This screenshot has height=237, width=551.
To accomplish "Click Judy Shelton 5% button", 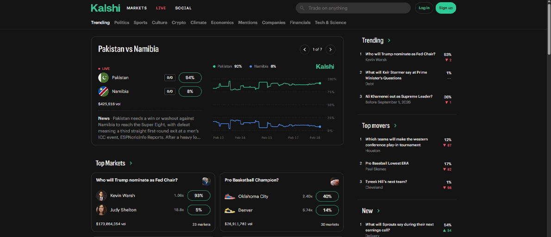I will point(199,210).
